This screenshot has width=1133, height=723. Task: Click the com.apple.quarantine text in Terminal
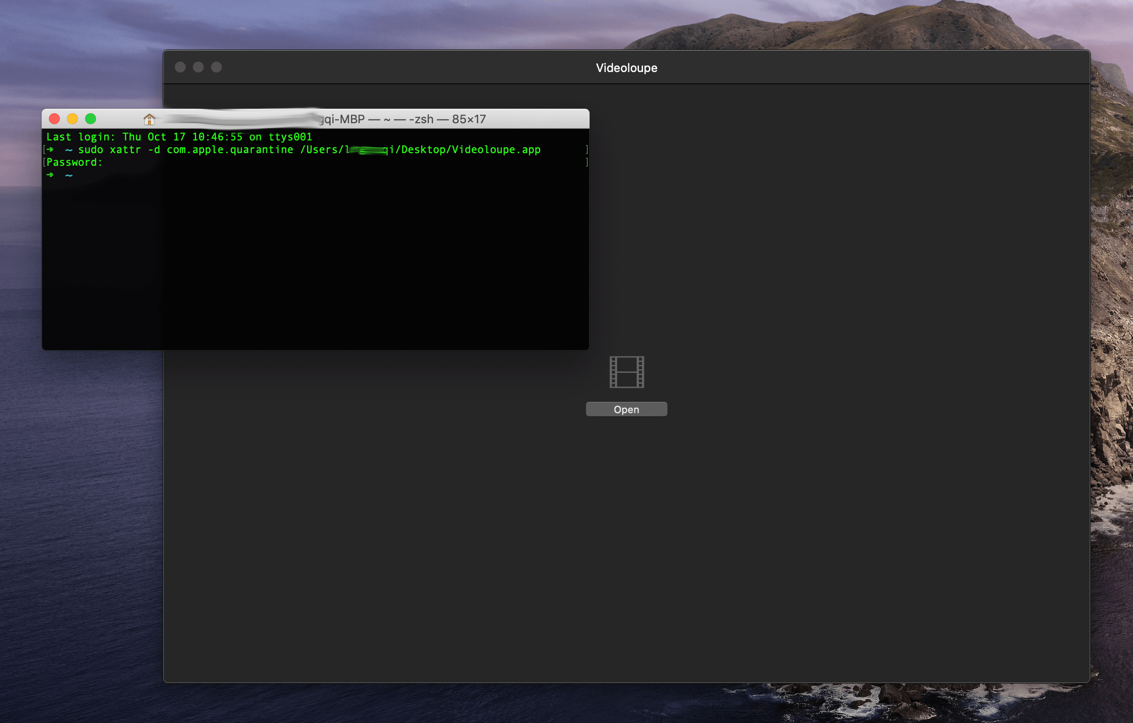click(230, 149)
